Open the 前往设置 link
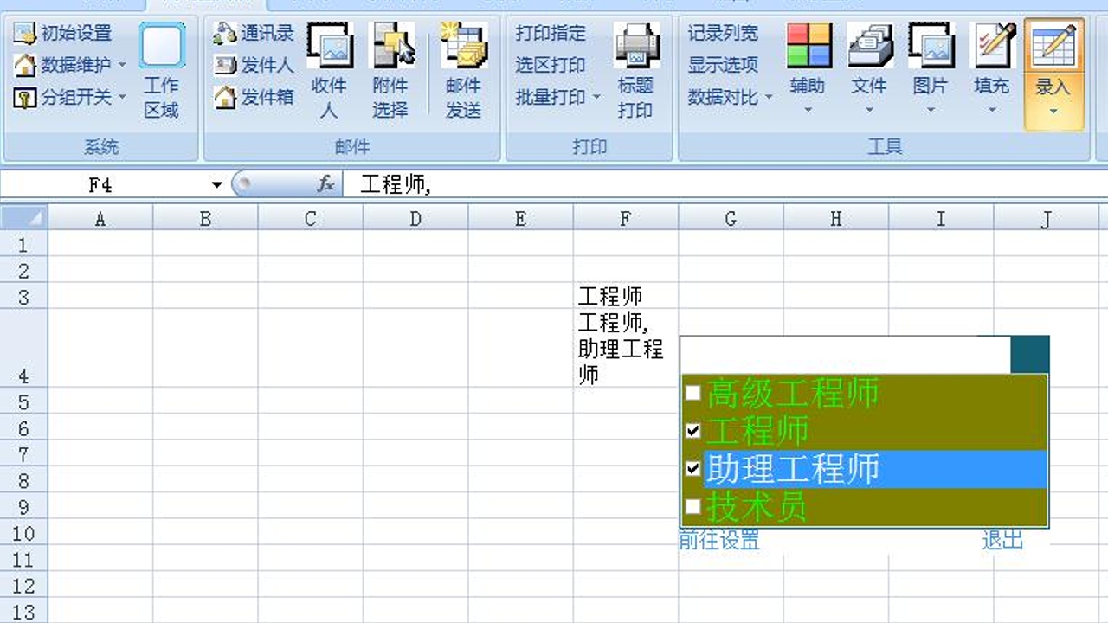 pyautogui.click(x=719, y=540)
